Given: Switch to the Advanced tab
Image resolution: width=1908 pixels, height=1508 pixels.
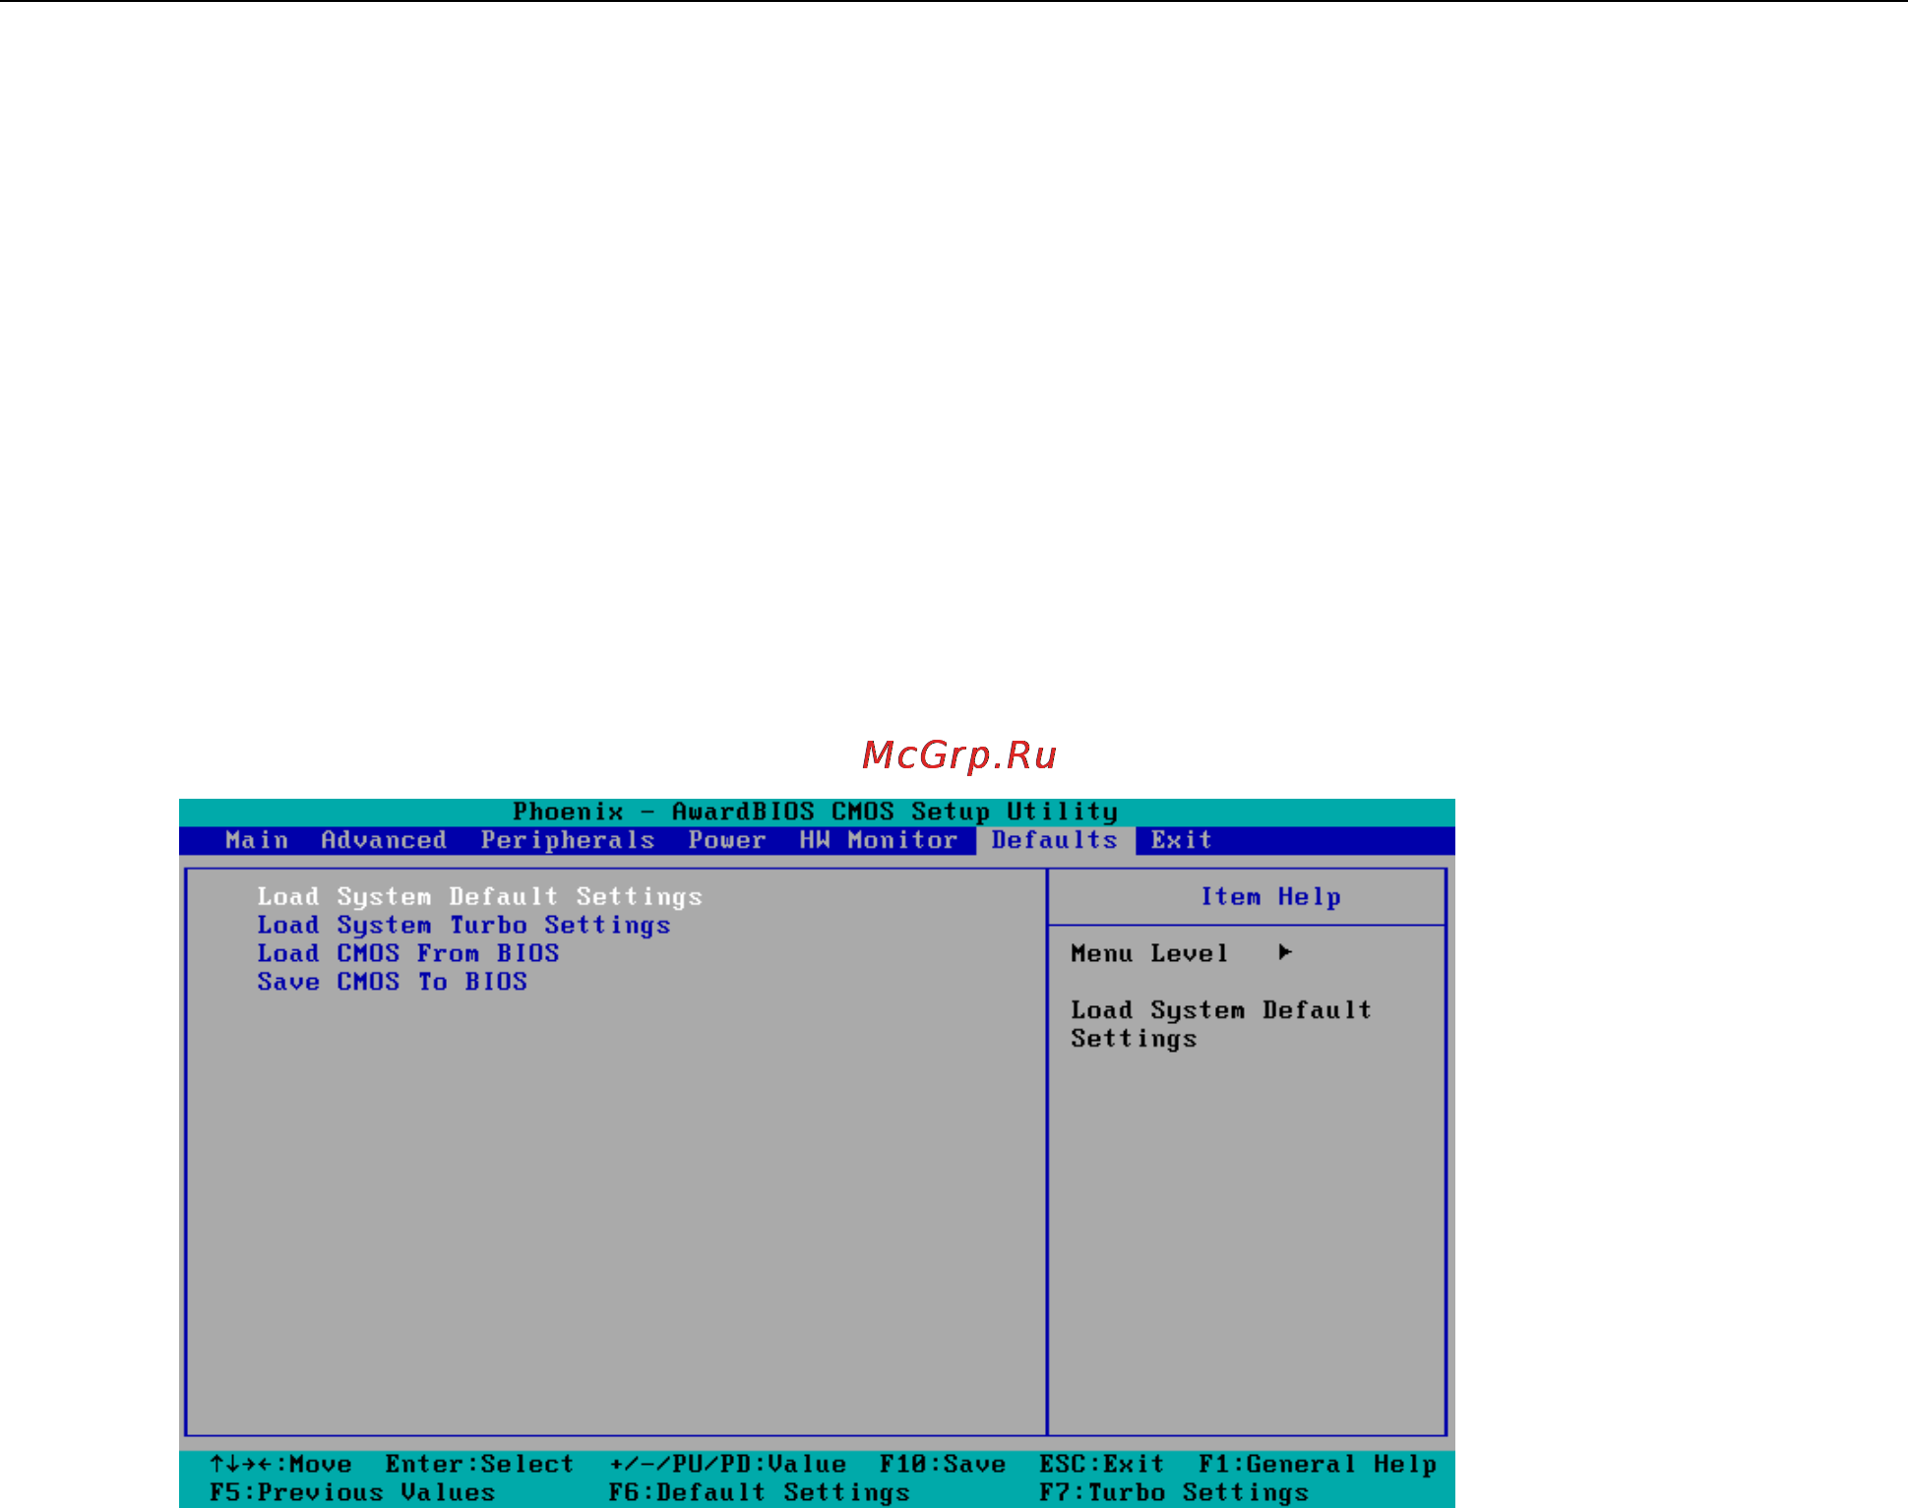Looking at the screenshot, I should click(384, 840).
